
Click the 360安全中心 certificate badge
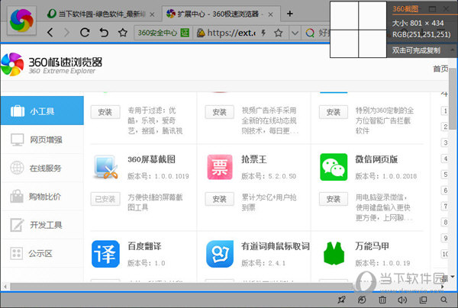pos(163,33)
